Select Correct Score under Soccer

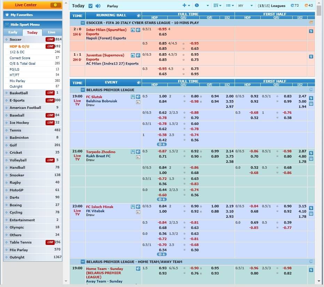[x=20, y=58]
